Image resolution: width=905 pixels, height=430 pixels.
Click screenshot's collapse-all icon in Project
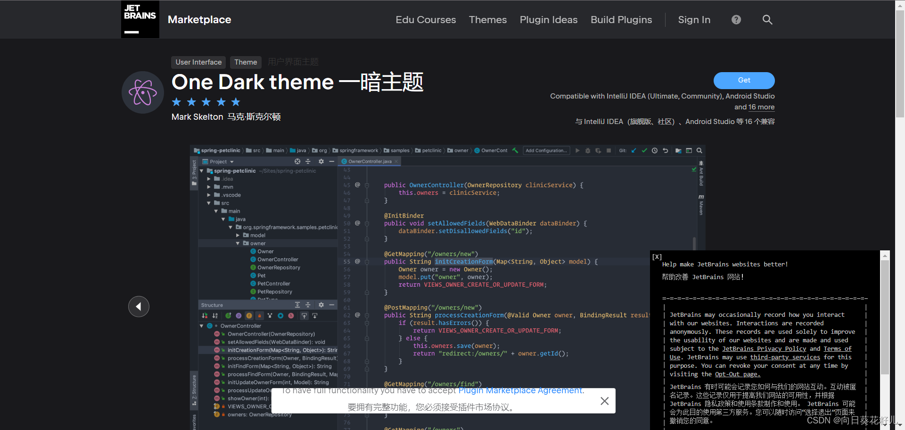(x=308, y=162)
